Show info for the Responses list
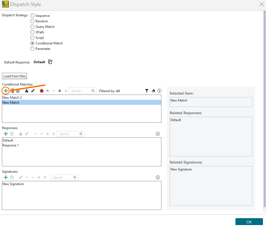Screen dimensions: 266x227 pyautogui.click(x=158, y=134)
